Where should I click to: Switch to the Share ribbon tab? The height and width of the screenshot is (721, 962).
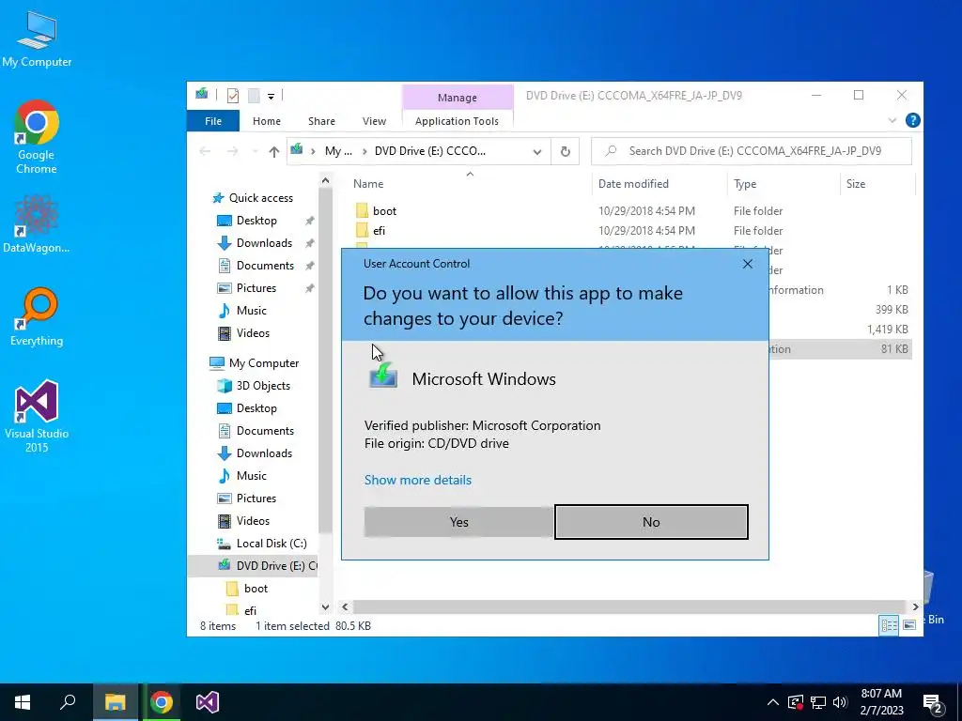(x=321, y=121)
